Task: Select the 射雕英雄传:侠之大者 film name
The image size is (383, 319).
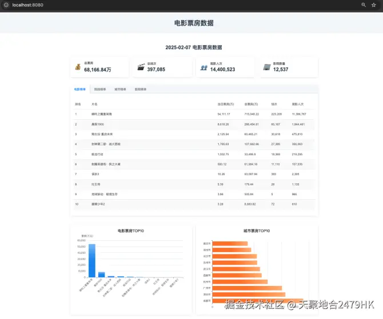Action: [x=106, y=164]
